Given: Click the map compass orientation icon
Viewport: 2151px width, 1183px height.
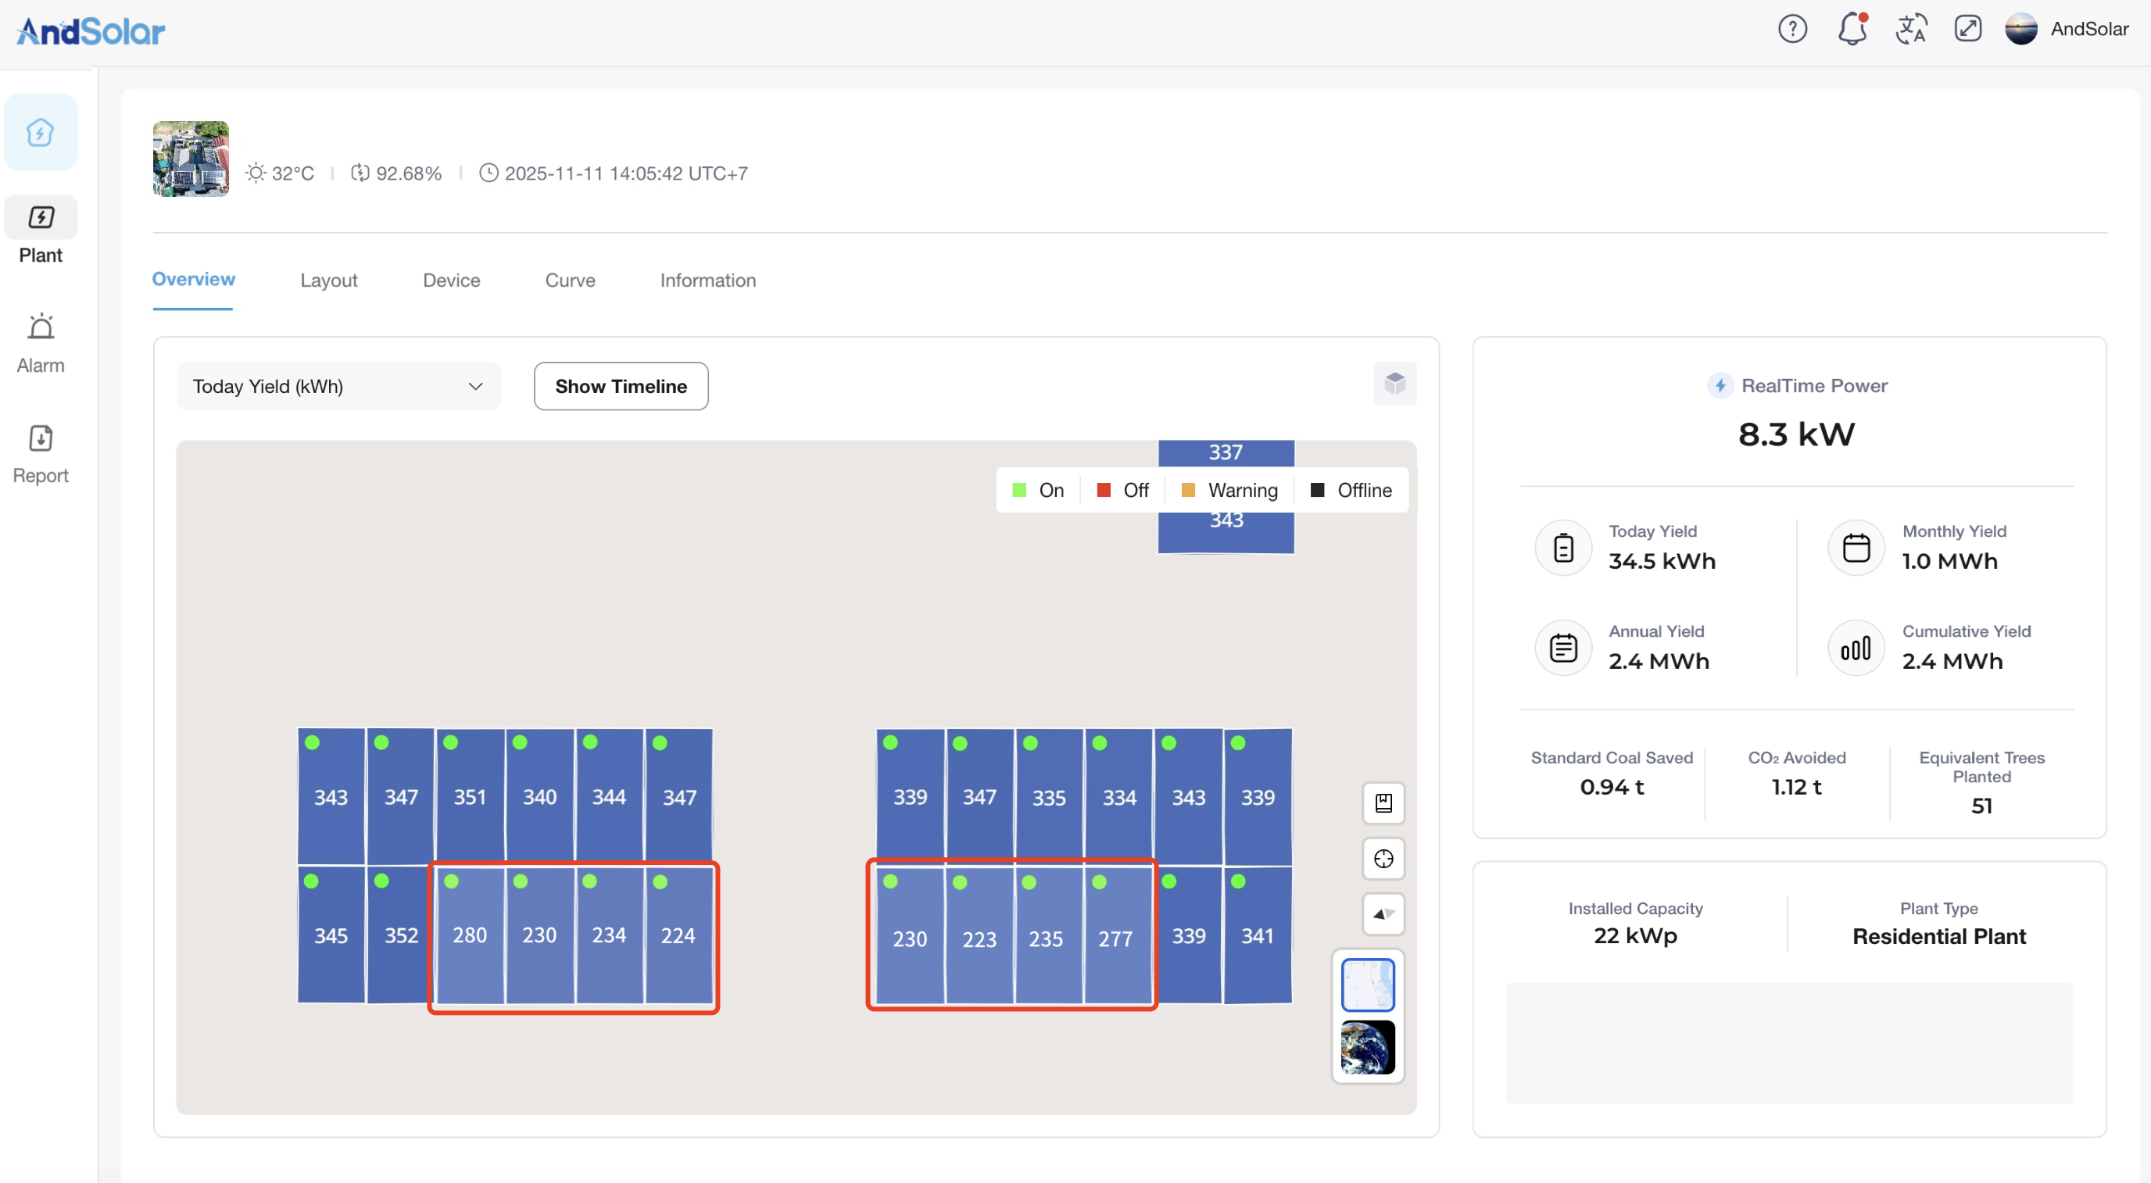Looking at the screenshot, I should coord(1383,913).
